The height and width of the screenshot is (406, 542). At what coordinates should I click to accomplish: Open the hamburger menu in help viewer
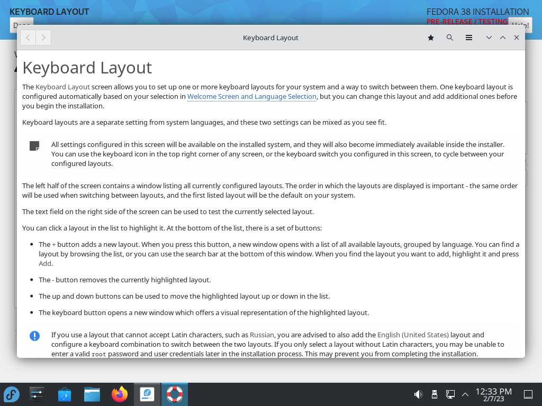(x=469, y=38)
